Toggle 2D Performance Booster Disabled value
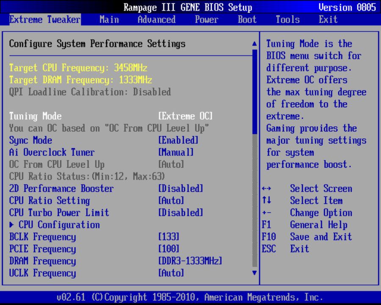This screenshot has height=305, width=381. pos(180,189)
